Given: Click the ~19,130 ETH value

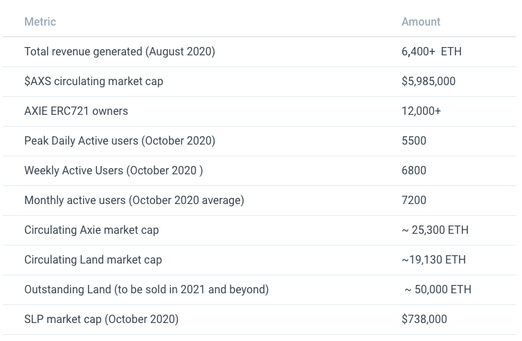Looking at the screenshot, I should [433, 260].
